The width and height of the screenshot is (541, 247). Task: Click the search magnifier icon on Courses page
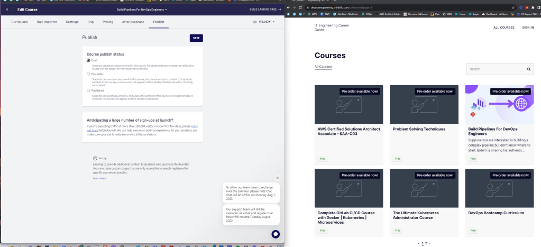(x=529, y=69)
